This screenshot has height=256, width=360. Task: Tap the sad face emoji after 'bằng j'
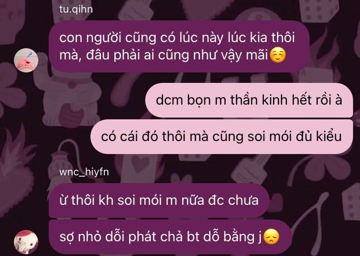(271, 237)
